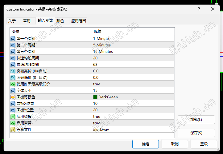The image size is (223, 154).
Task: Open the 1 Minute timeframe value
Action: pos(133,38)
